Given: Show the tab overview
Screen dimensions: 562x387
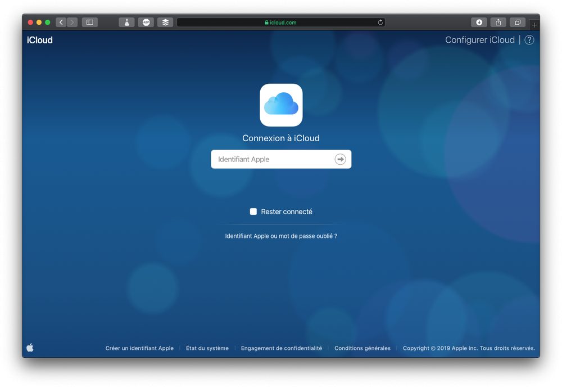Looking at the screenshot, I should point(518,22).
